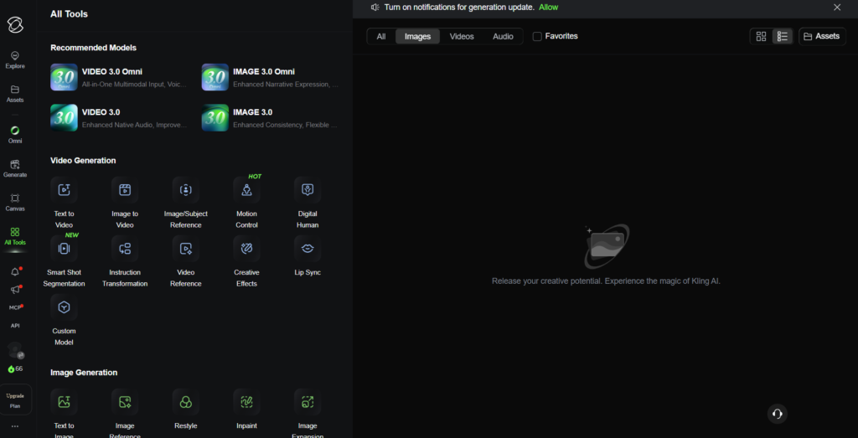Switch to the Videos tab
Screen dimensions: 858x438
coord(462,37)
